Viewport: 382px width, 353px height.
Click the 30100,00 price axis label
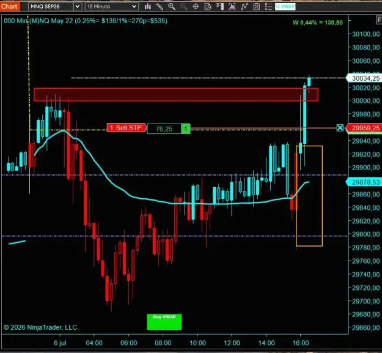pos(365,34)
